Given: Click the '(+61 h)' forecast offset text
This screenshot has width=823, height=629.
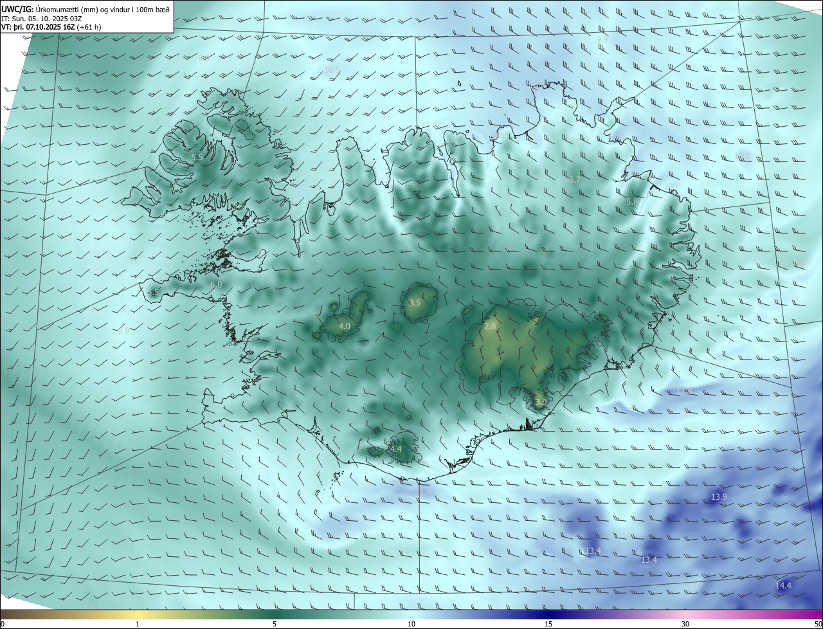Looking at the screenshot, I should [x=89, y=27].
